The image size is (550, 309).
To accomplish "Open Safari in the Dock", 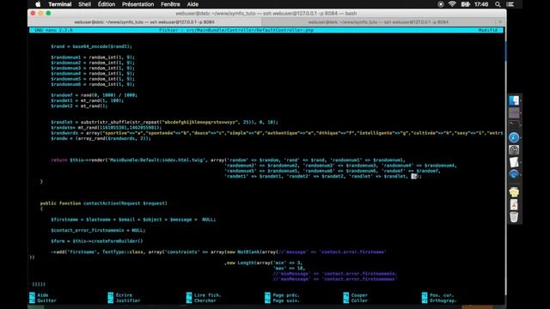I will point(514,137).
